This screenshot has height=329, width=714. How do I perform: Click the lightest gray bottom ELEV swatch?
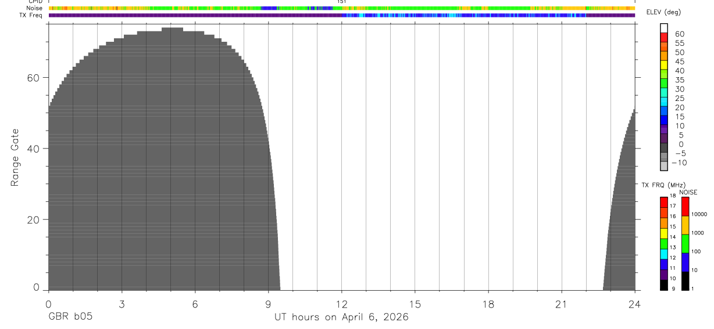664,165
